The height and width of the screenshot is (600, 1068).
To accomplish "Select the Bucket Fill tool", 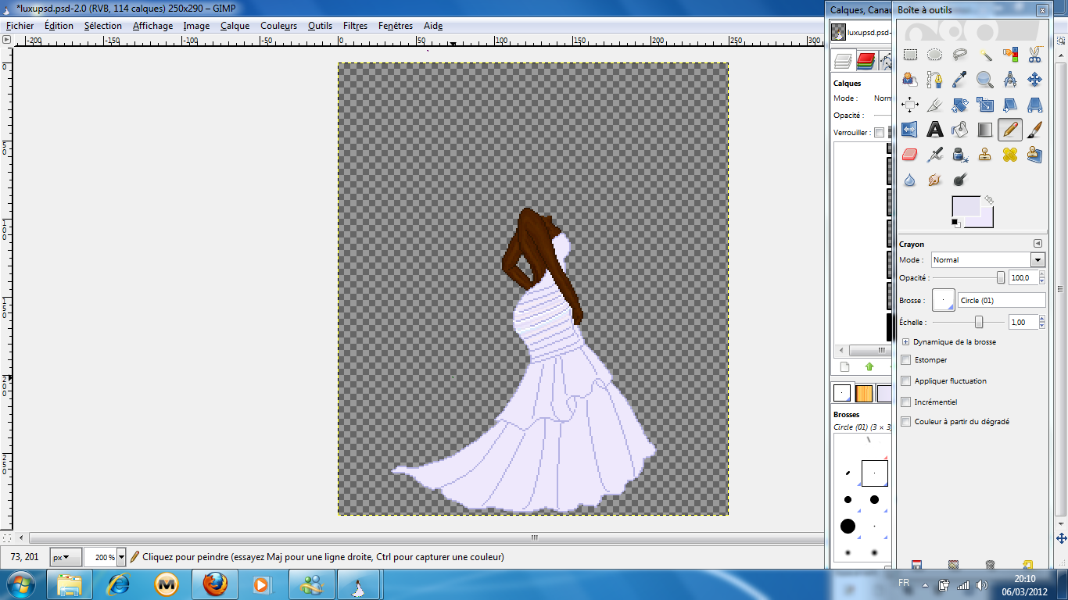I will tap(960, 130).
